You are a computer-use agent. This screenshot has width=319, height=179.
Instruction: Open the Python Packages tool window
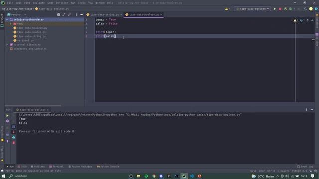pos(80,167)
